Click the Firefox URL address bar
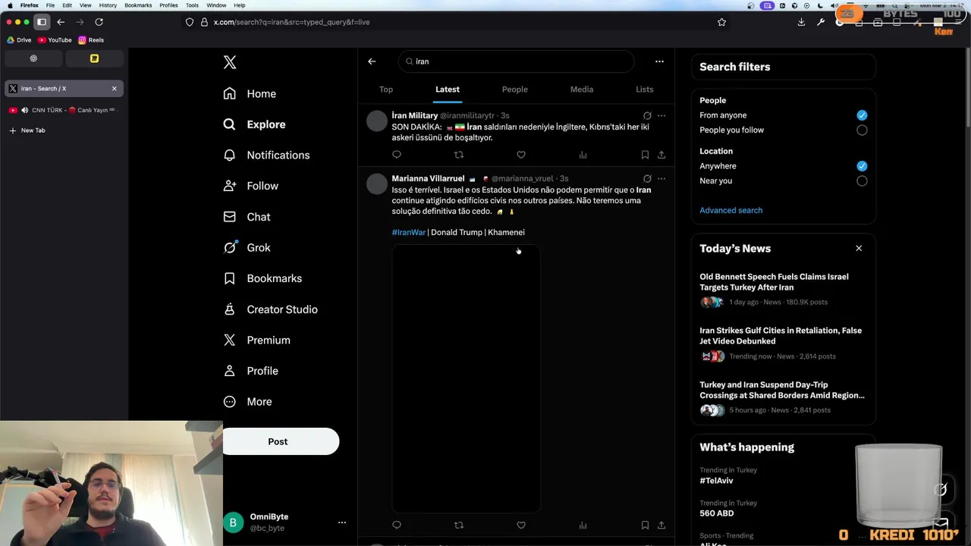The width and height of the screenshot is (971, 546). (455, 22)
